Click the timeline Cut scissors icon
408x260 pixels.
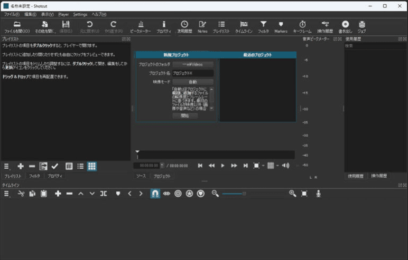pyautogui.click(x=21, y=194)
